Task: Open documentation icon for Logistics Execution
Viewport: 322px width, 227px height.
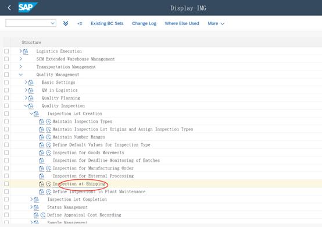Action: point(26,51)
